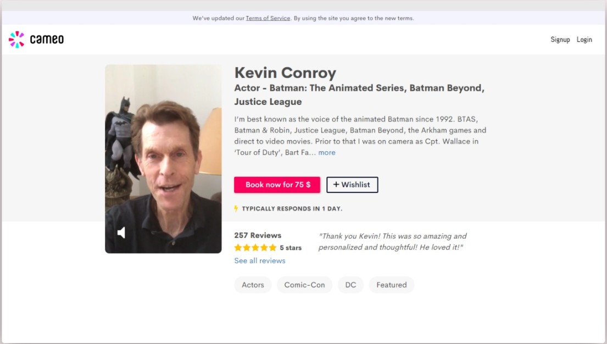The height and width of the screenshot is (344, 607).
Task: Click the quoted review text
Action: pyautogui.click(x=392, y=242)
